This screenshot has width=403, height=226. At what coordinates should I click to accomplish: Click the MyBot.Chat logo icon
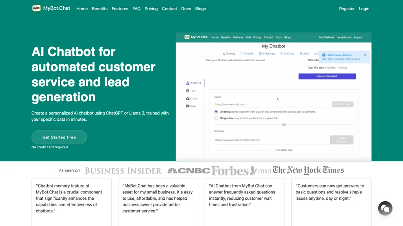click(37, 8)
